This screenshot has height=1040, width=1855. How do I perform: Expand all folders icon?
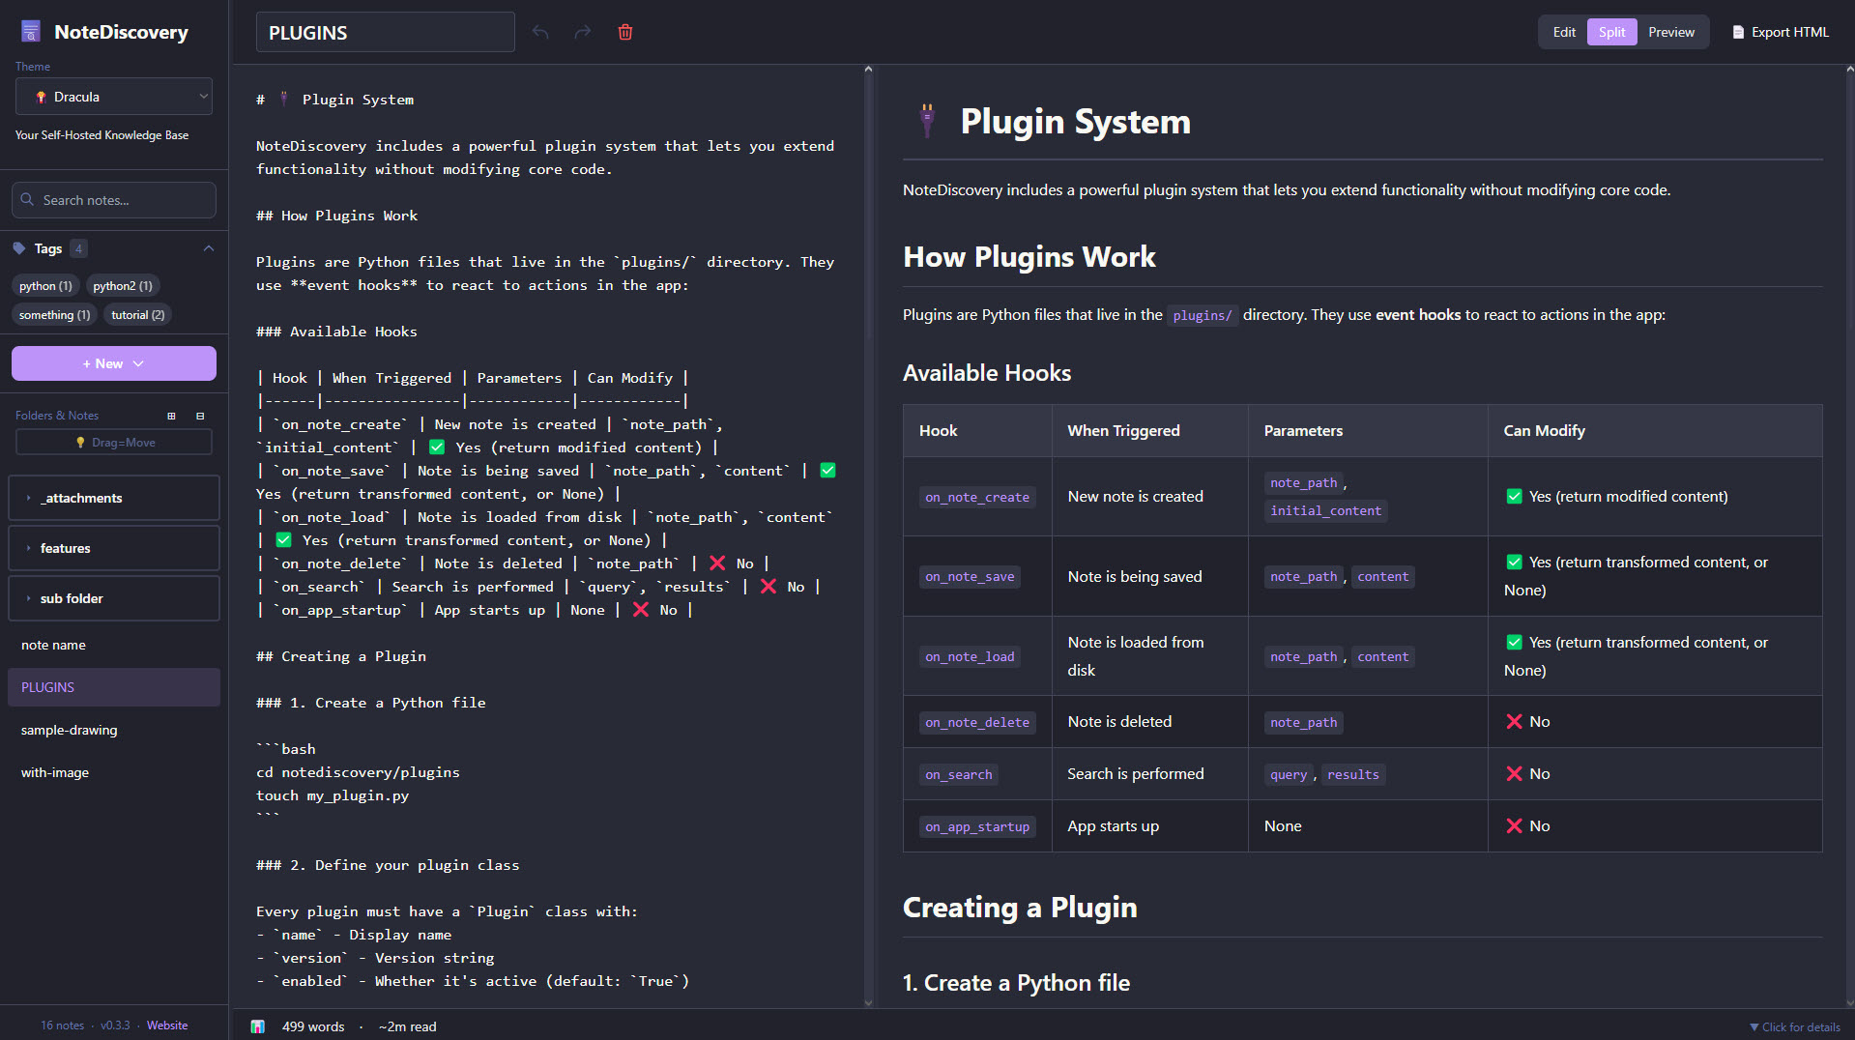click(171, 416)
